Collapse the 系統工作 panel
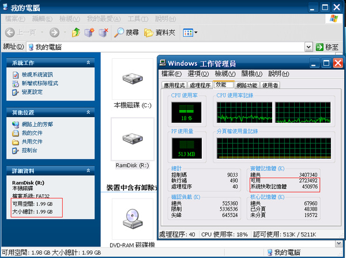 coord(88,63)
